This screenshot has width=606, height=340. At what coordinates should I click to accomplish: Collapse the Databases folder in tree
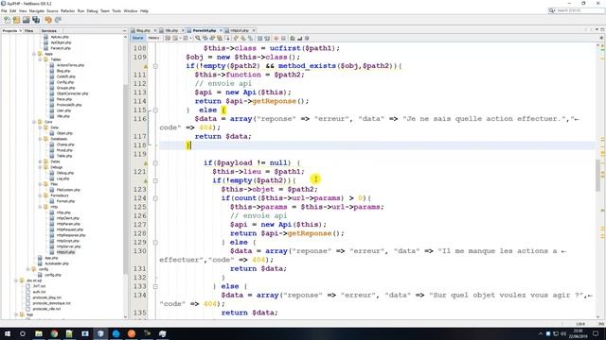[40, 139]
